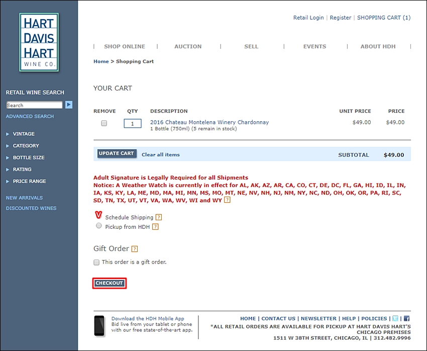Image resolution: width=427 pixels, height=351 pixels.
Task: Select the Pickup from HDH radio button
Action: (99, 226)
